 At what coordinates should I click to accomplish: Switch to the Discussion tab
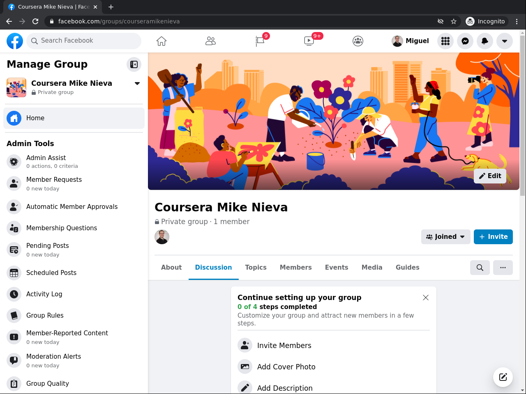pyautogui.click(x=213, y=268)
